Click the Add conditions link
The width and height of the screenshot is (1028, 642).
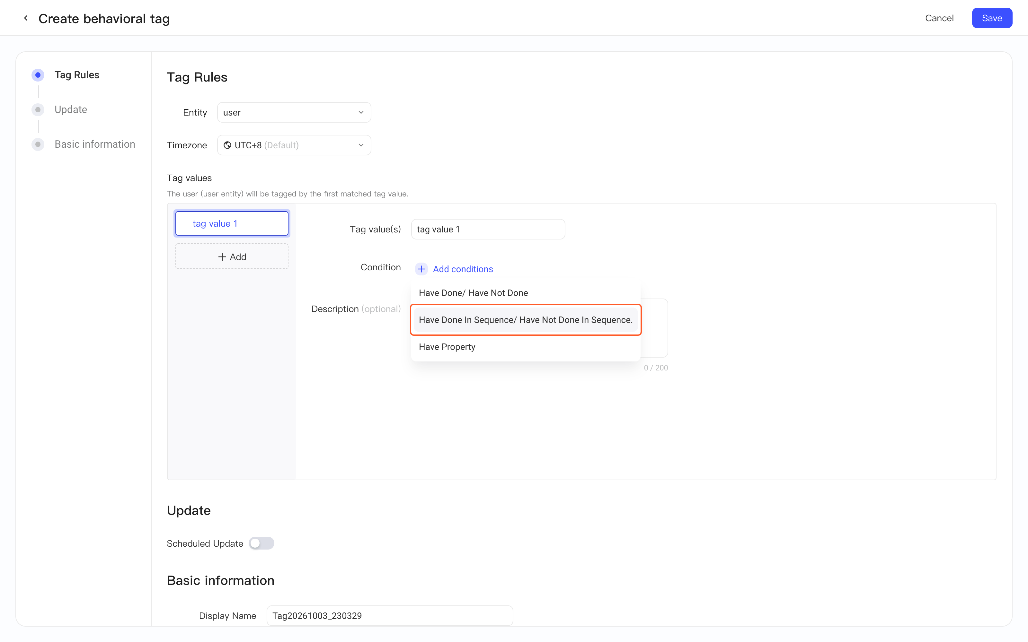(463, 269)
